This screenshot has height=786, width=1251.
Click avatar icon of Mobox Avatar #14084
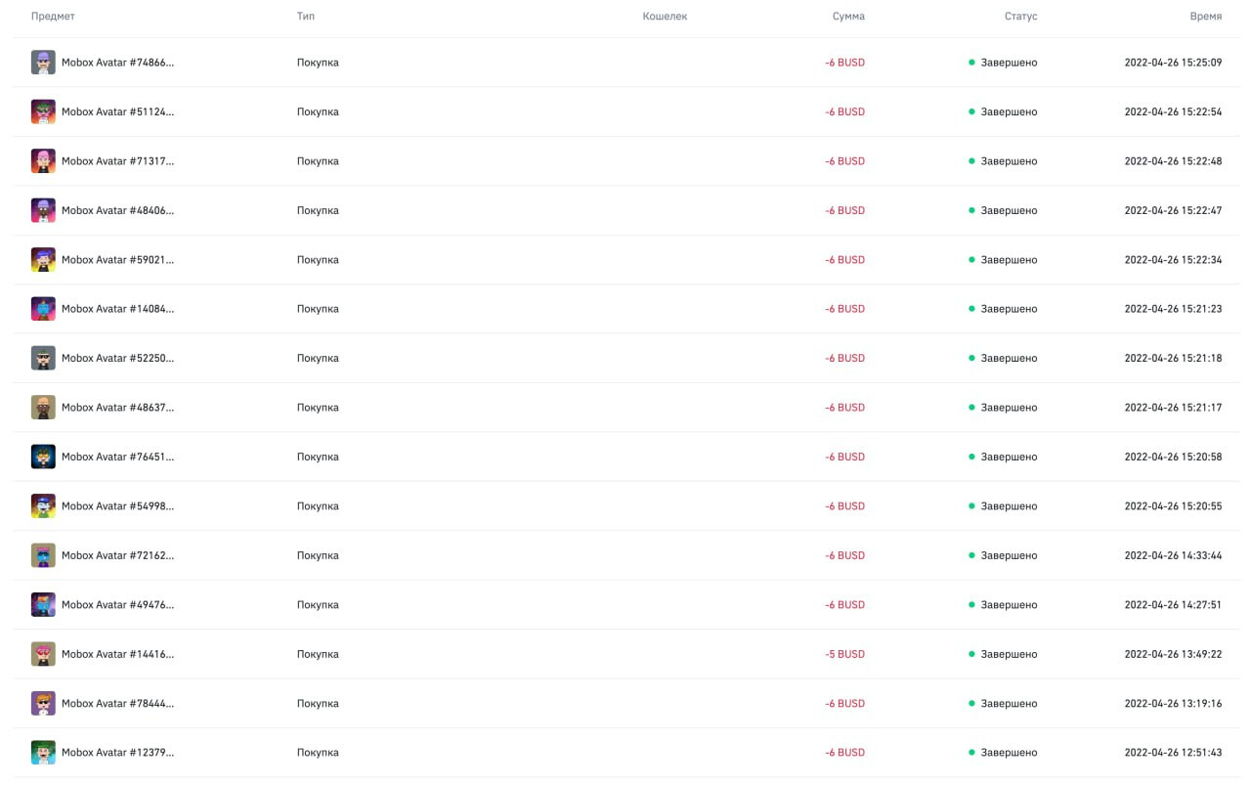click(43, 309)
